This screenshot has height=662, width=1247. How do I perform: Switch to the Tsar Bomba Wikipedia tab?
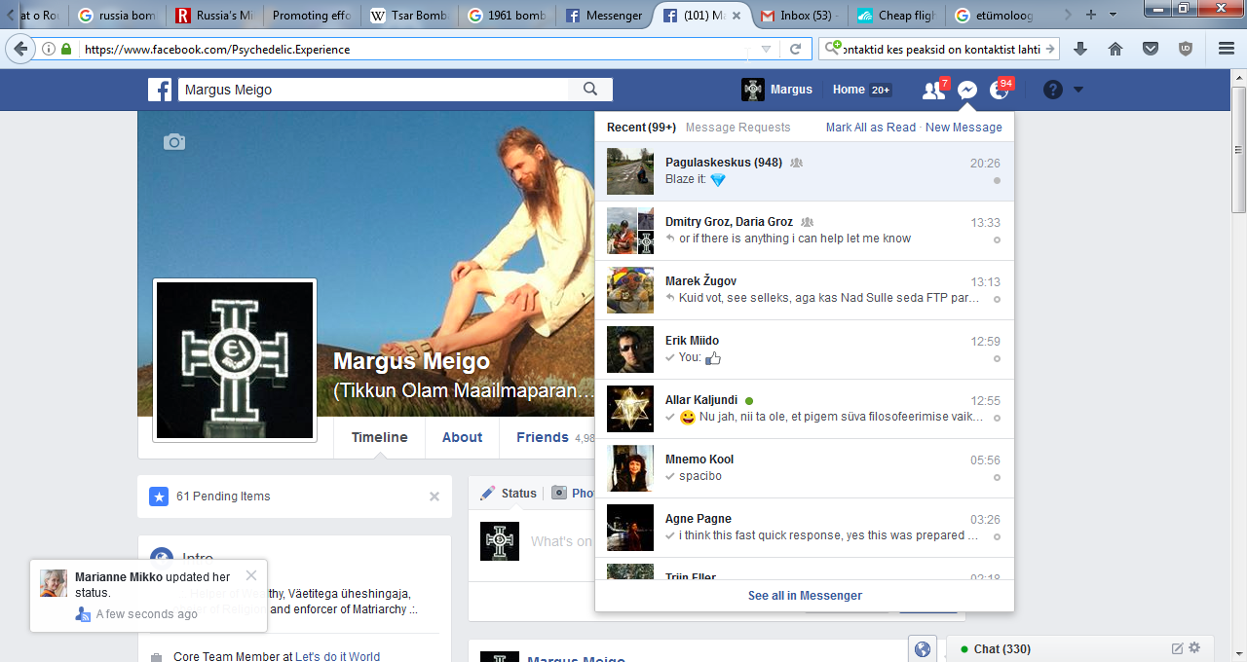point(408,16)
